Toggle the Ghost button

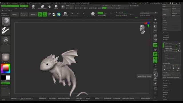pos(155,98)
